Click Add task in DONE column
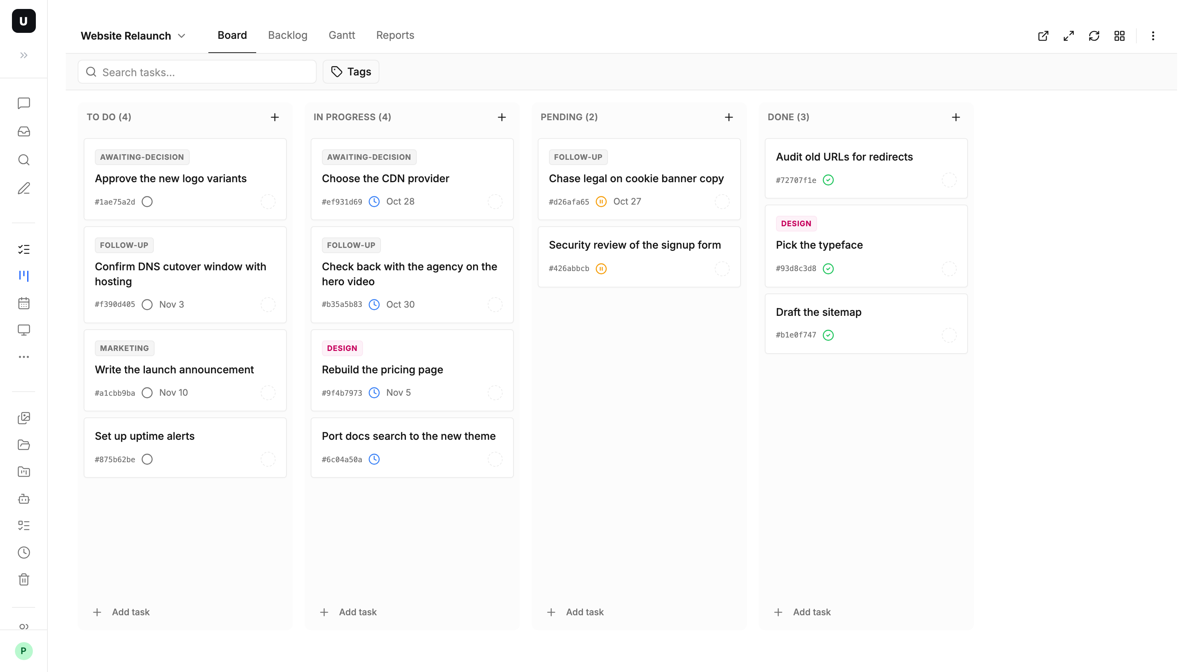Image resolution: width=1195 pixels, height=672 pixels. [803, 612]
